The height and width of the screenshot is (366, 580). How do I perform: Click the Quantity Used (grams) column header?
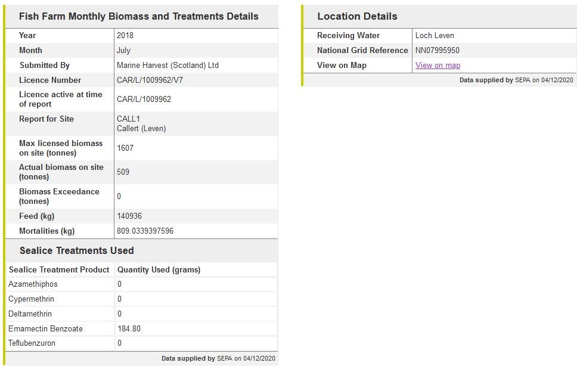click(x=159, y=270)
